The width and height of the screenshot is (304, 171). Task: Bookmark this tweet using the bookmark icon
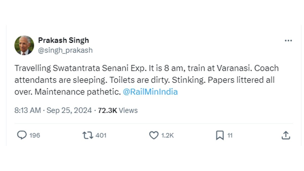click(x=220, y=136)
